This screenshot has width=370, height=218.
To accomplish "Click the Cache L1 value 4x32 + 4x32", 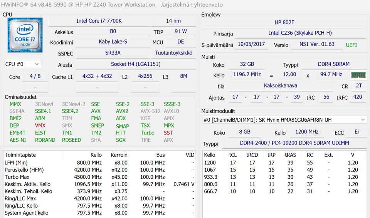I will (x=97, y=76).
